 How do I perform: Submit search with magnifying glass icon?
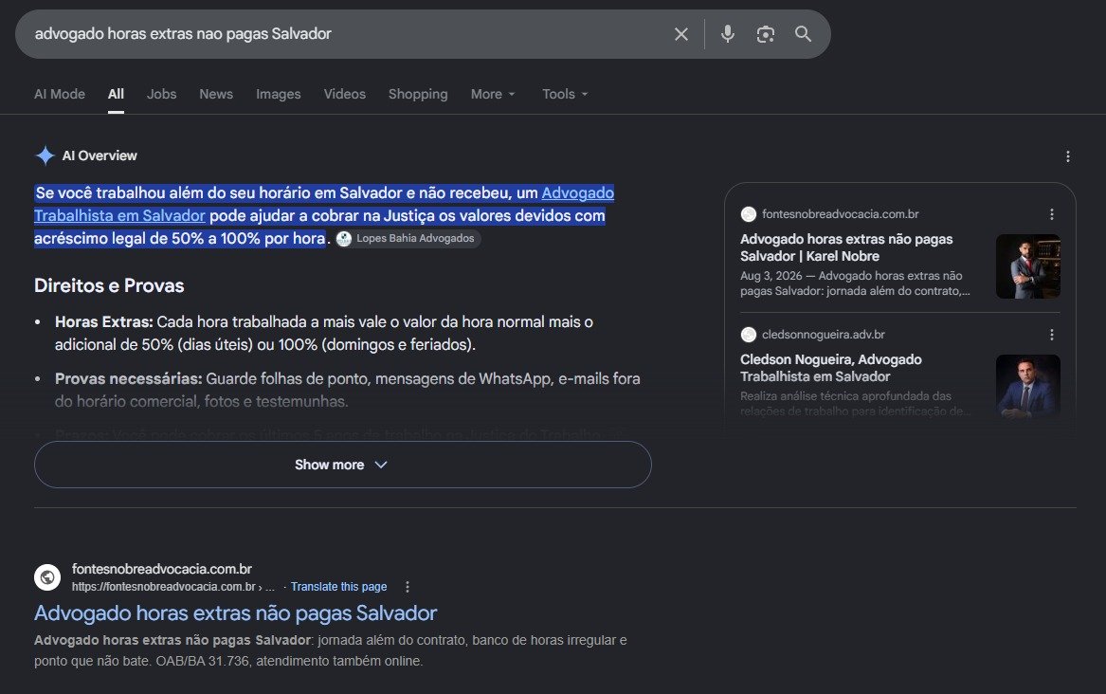[x=803, y=34]
